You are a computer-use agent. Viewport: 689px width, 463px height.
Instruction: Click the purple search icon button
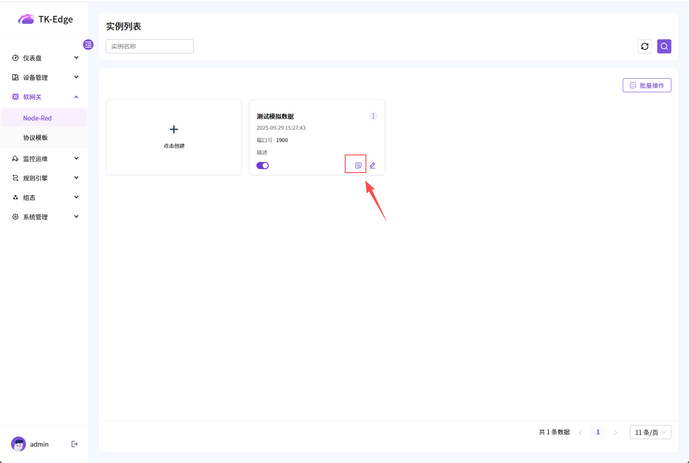664,46
